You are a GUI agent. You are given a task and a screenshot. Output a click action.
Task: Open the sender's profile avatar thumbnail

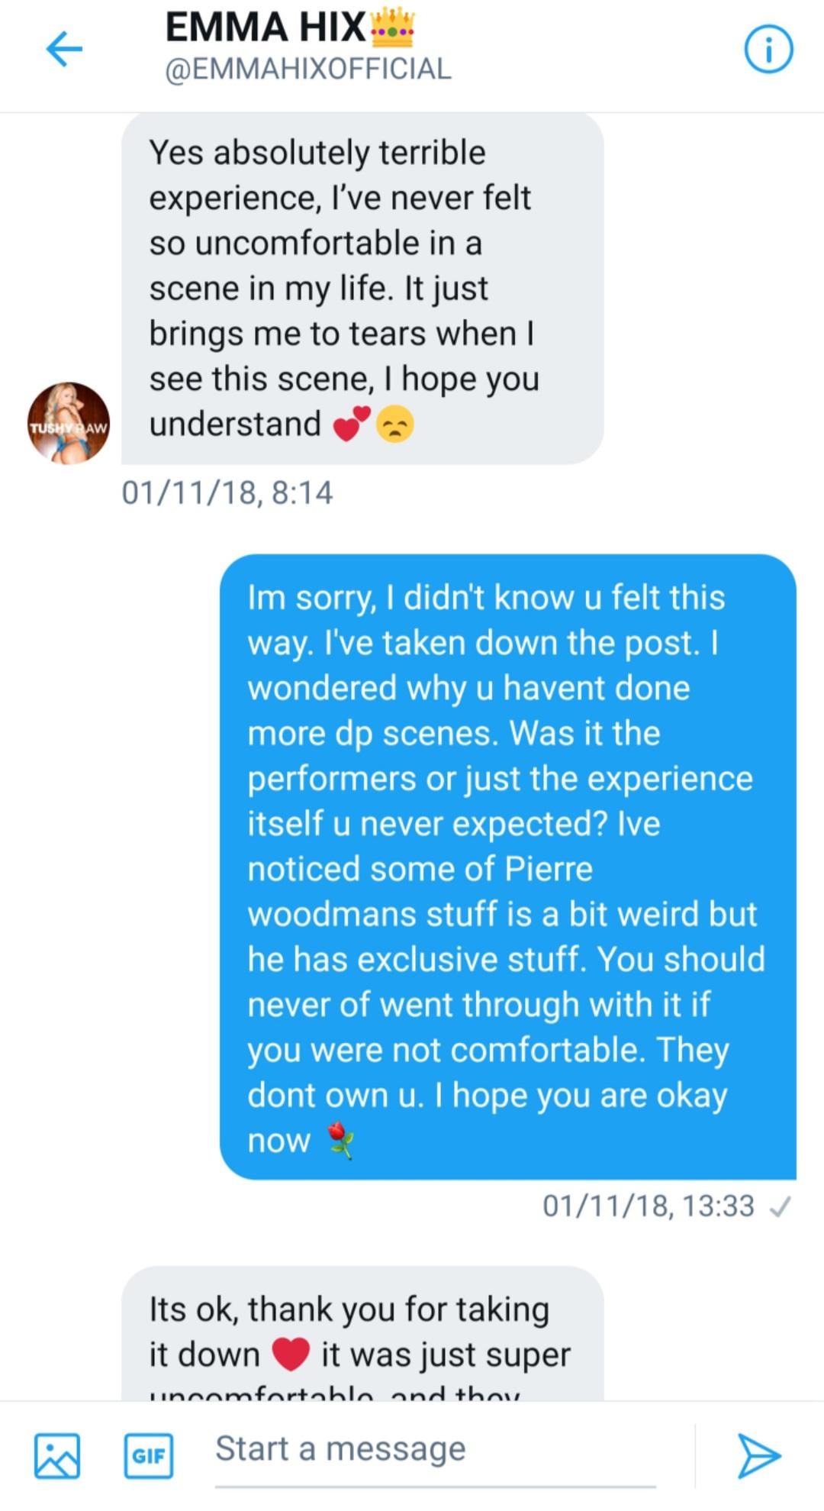[x=69, y=423]
